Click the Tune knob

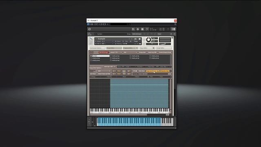click(148, 40)
